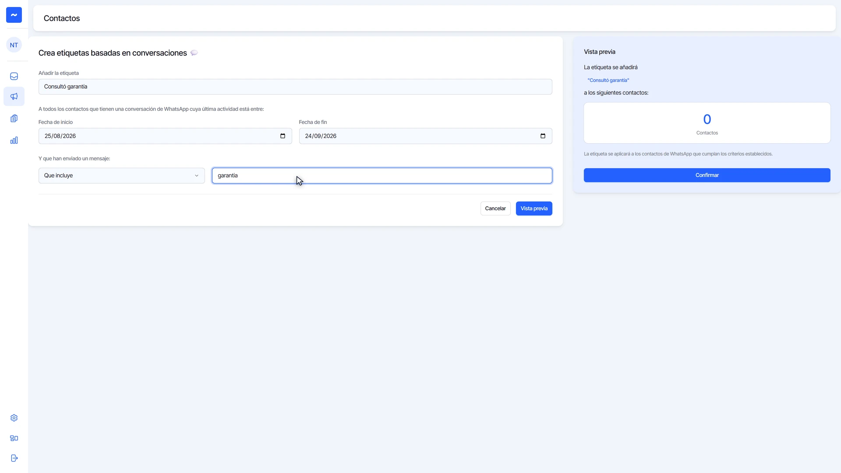Focus the keyword field containing 'garantia'
This screenshot has width=841, height=473.
click(x=382, y=176)
